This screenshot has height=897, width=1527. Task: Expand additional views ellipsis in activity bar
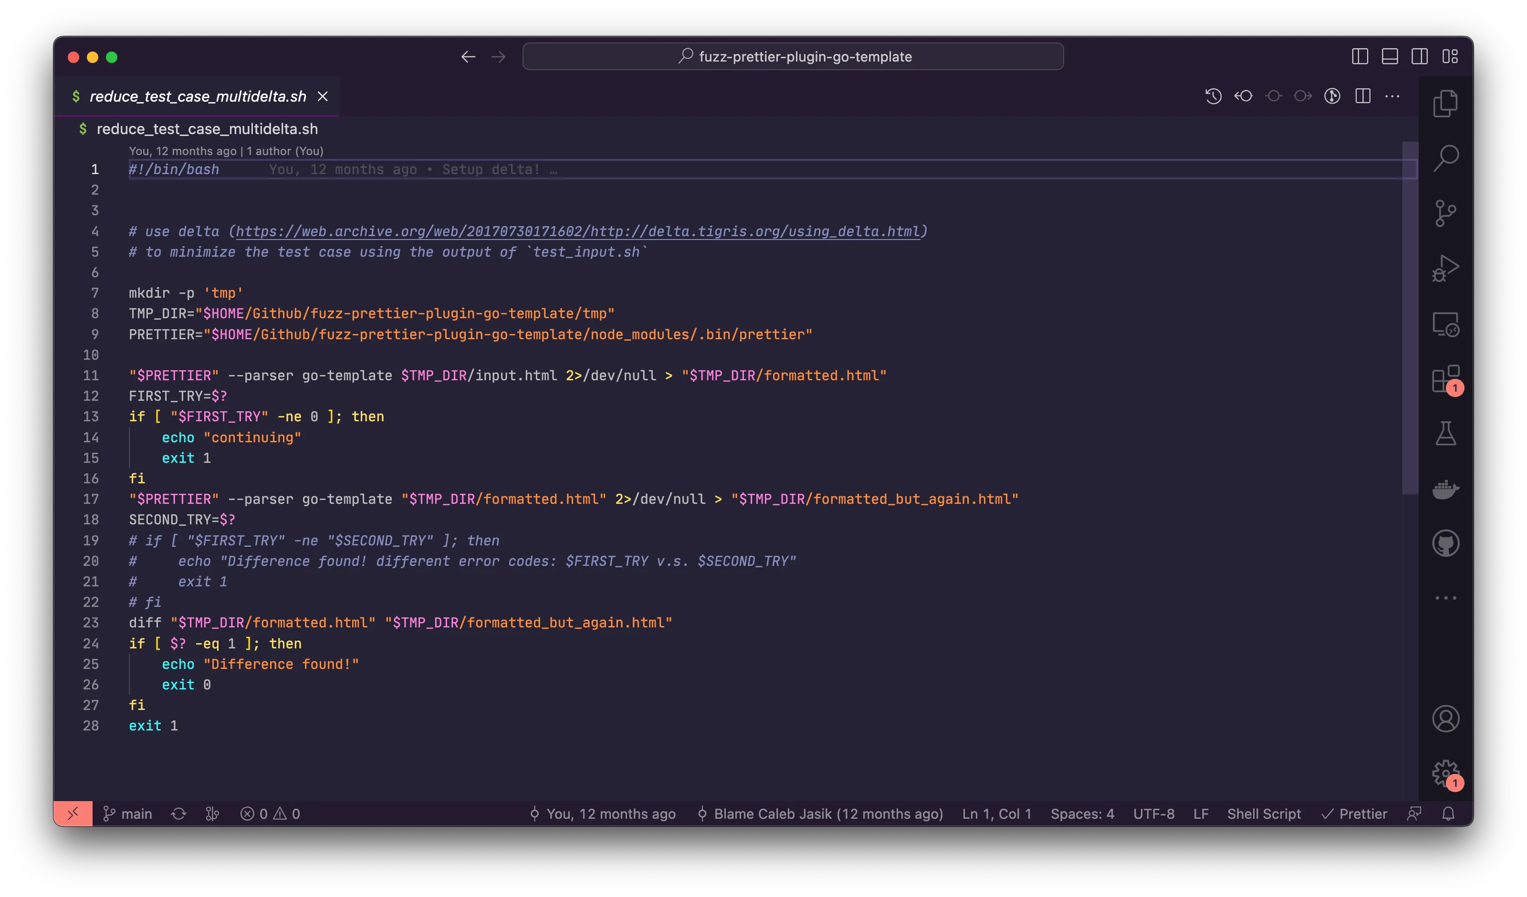point(1445,598)
